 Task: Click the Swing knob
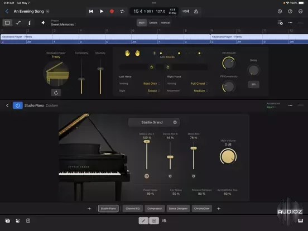(253, 70)
